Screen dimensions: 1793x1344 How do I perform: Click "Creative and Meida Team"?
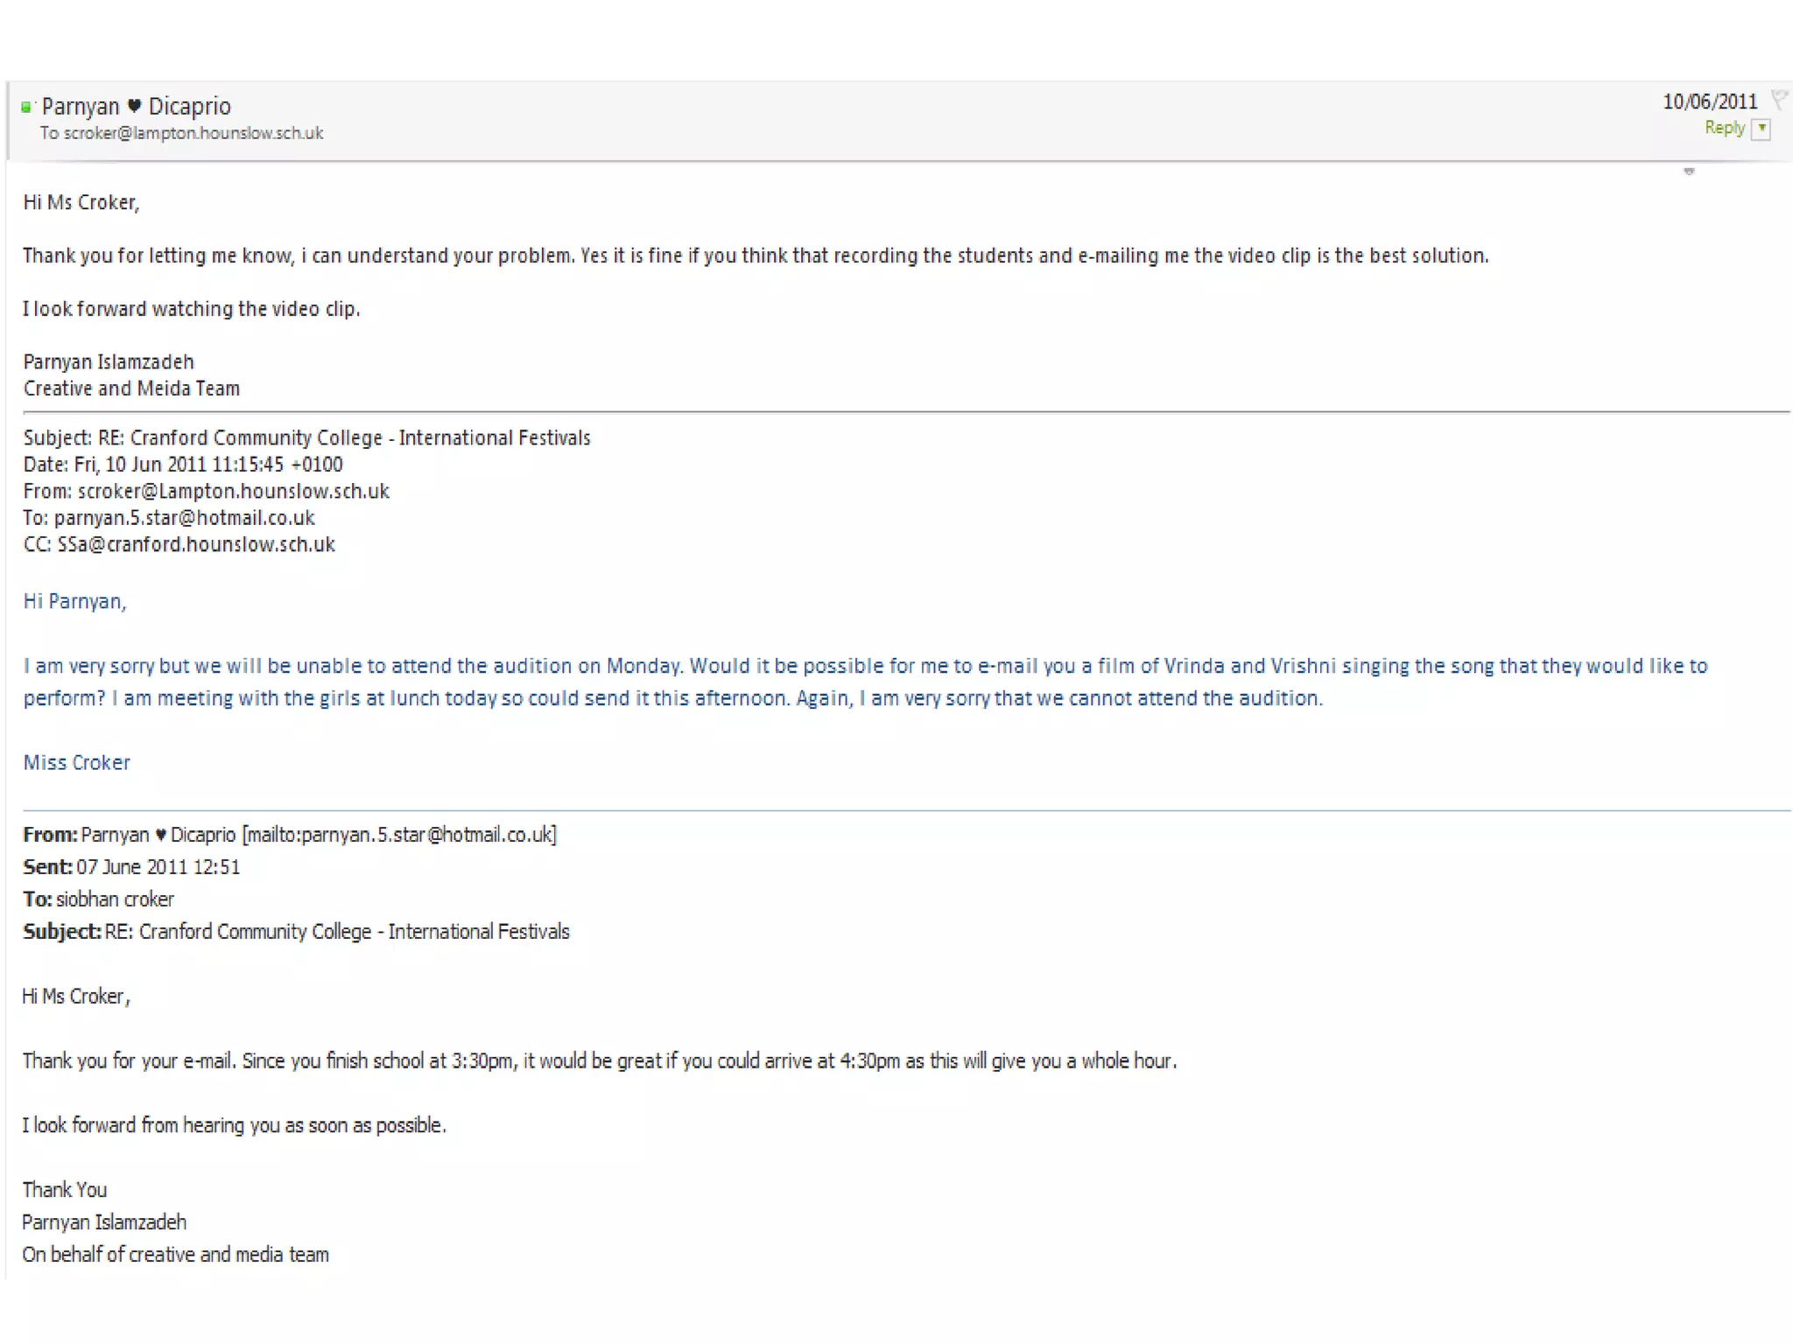[131, 388]
